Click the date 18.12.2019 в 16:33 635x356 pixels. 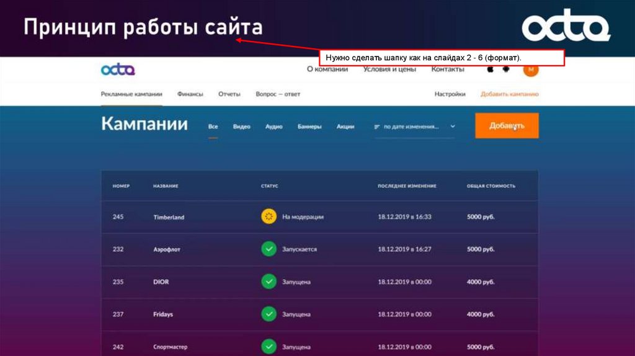404,216
